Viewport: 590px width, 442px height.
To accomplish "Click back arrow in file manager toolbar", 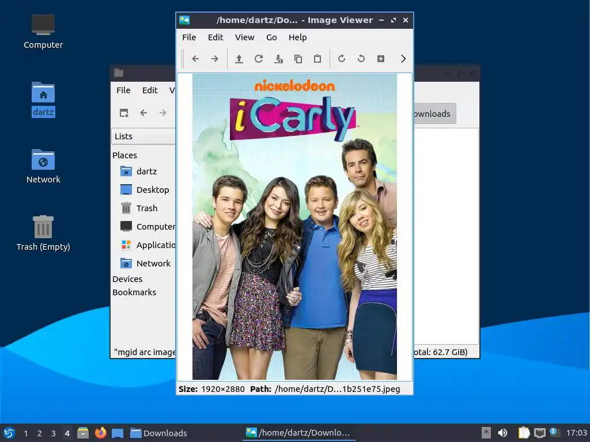I will coord(143,113).
